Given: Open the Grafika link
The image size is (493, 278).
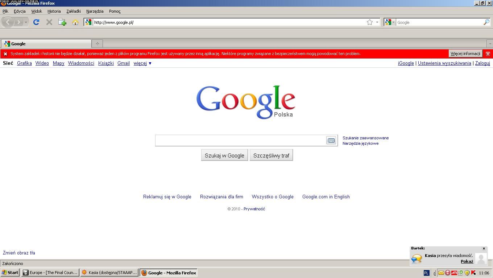Looking at the screenshot, I should pos(24,63).
